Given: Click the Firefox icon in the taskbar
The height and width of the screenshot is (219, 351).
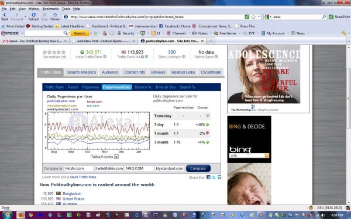Looking at the screenshot, I should pyautogui.click(x=20, y=215).
